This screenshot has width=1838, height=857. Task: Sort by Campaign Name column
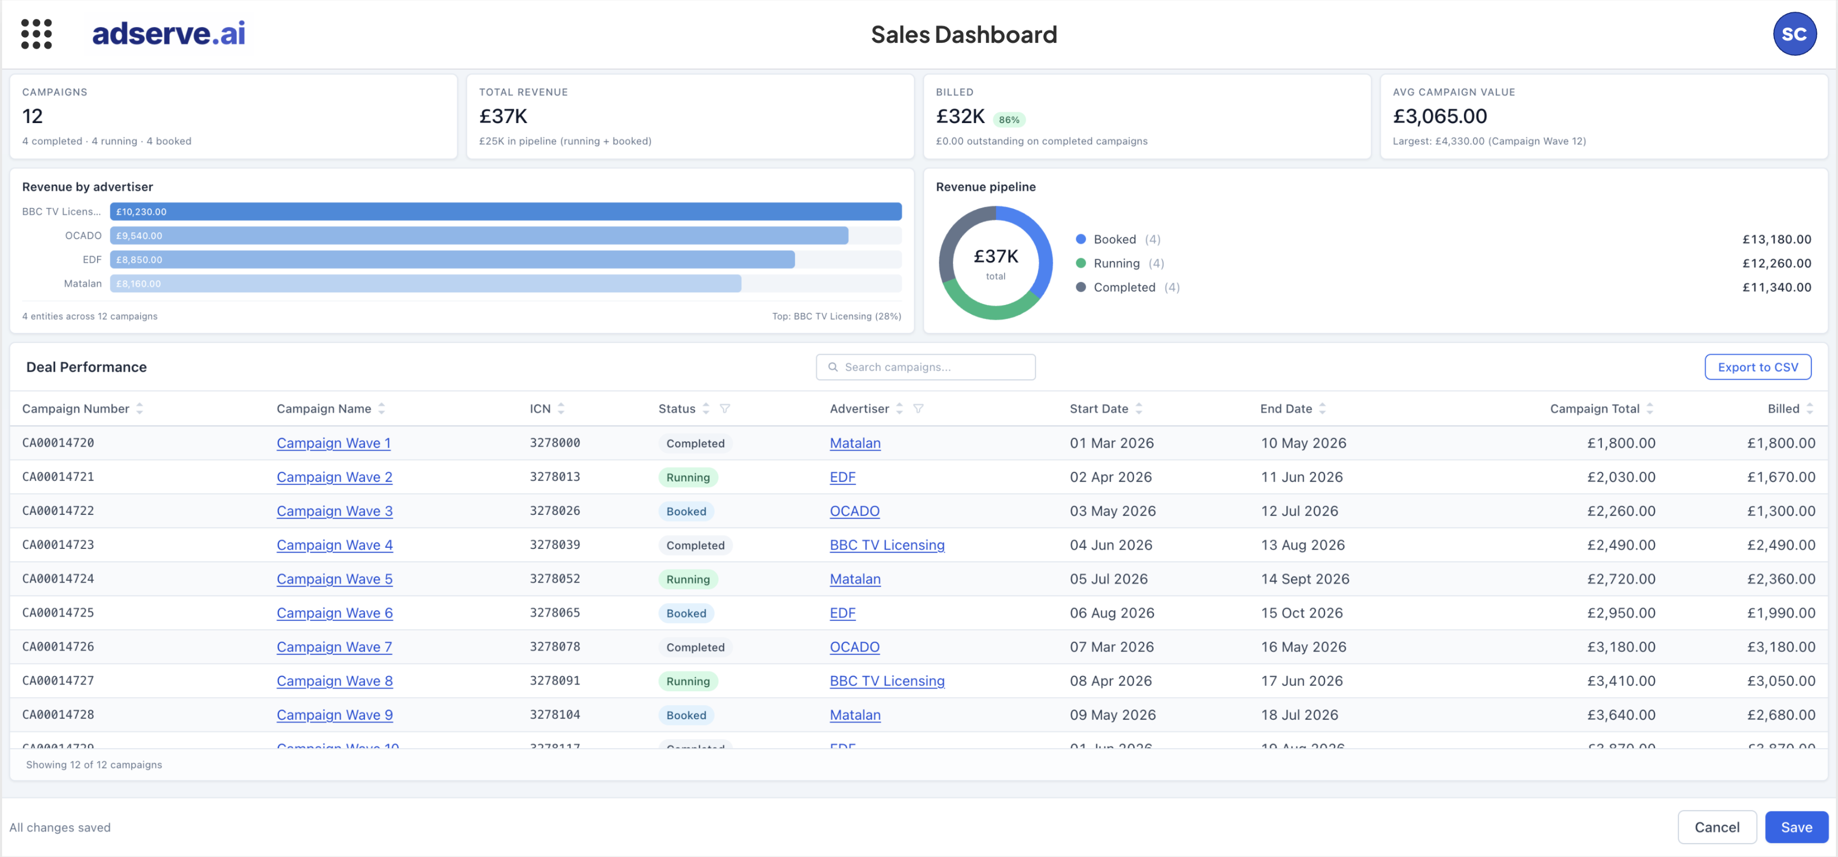click(x=382, y=408)
